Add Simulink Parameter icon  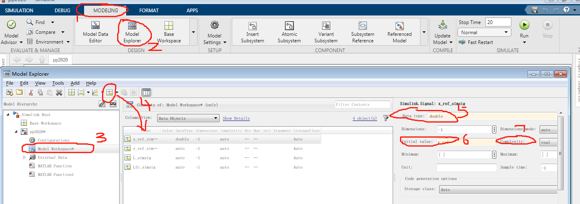coord(81,92)
